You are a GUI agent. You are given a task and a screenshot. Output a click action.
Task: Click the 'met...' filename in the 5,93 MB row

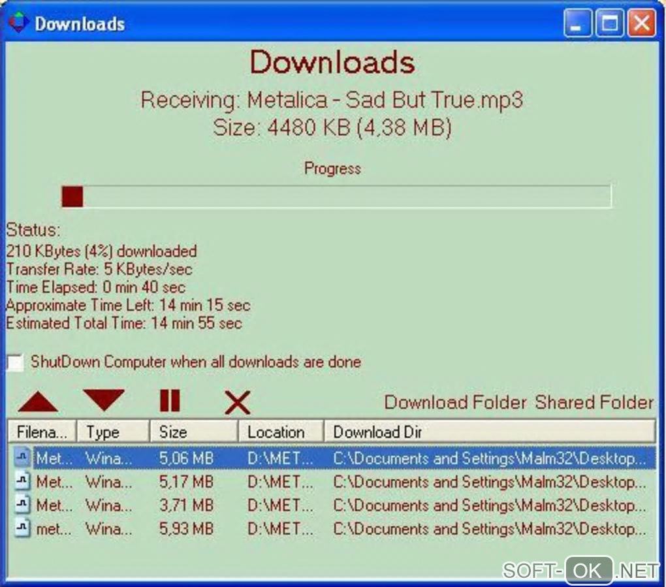point(54,530)
